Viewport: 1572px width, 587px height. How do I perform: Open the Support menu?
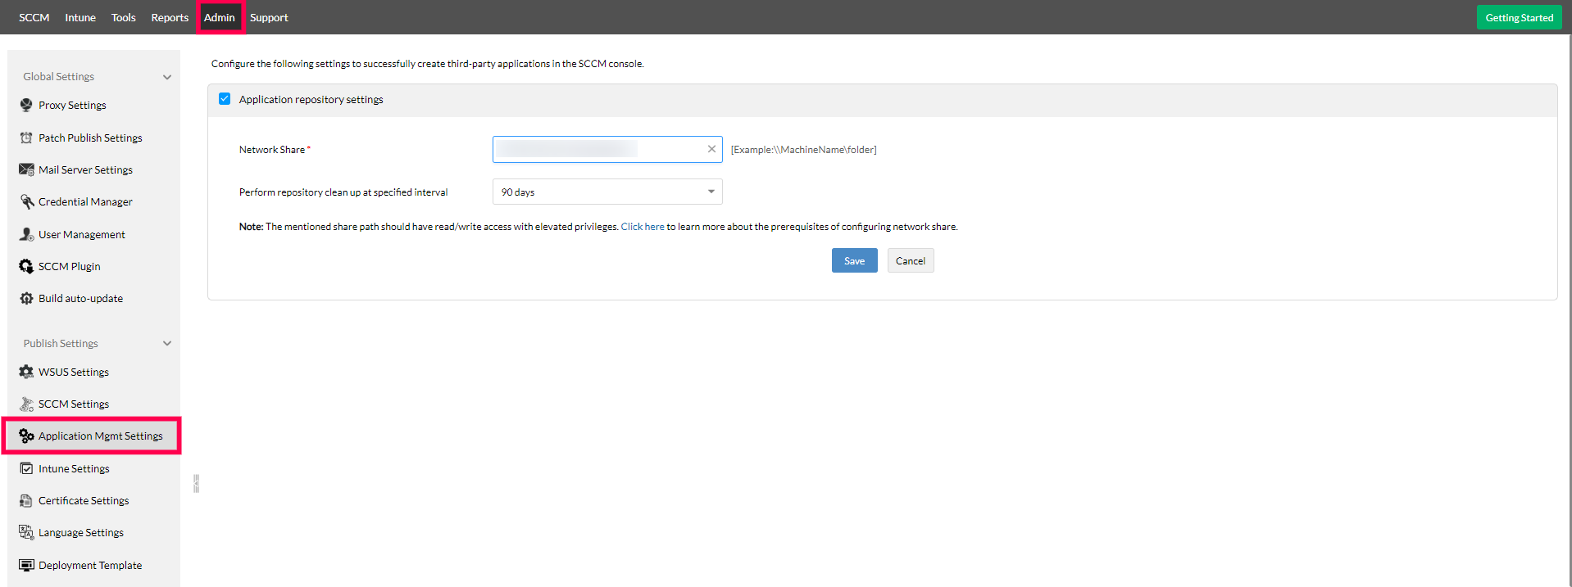[269, 17]
